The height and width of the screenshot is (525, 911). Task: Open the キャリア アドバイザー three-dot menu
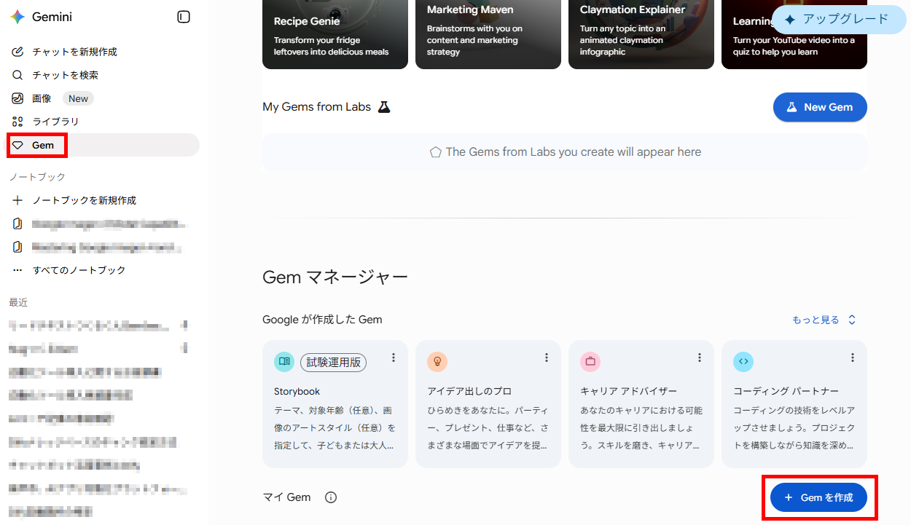700,358
